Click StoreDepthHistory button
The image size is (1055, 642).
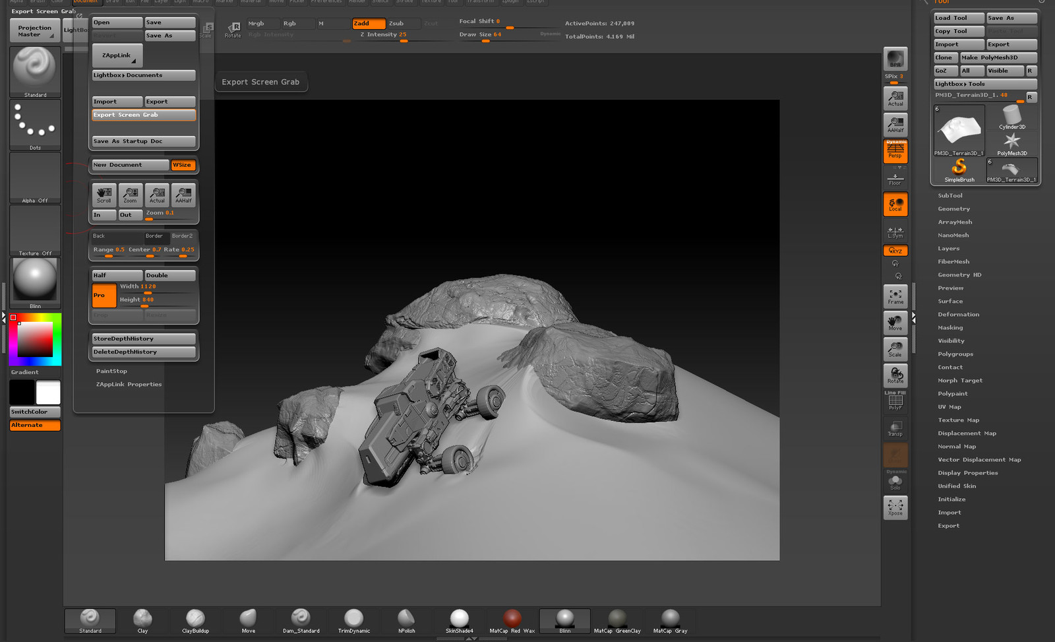click(144, 338)
